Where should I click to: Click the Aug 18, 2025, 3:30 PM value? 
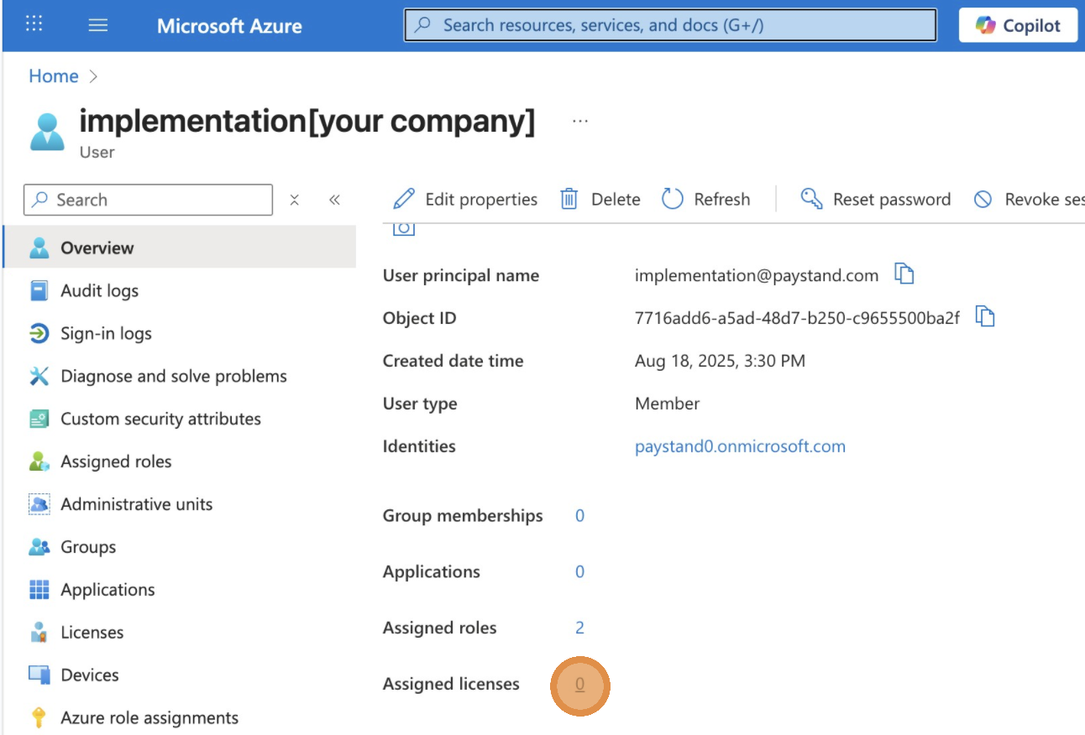tap(720, 361)
